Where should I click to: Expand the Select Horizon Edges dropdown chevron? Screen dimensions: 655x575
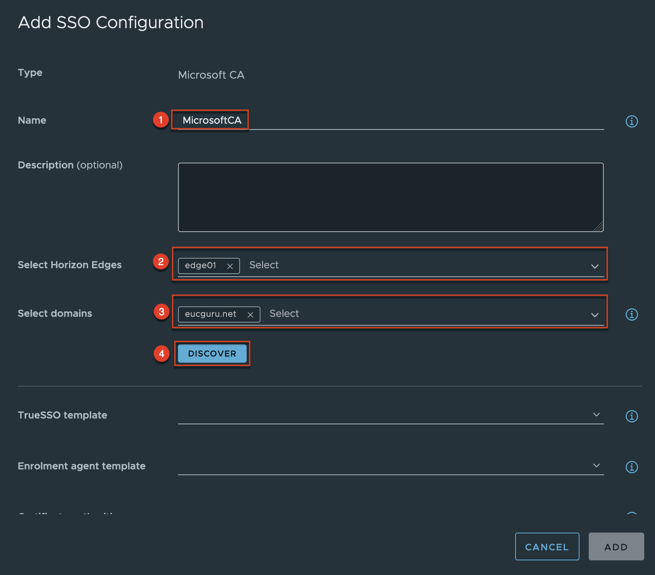595,266
